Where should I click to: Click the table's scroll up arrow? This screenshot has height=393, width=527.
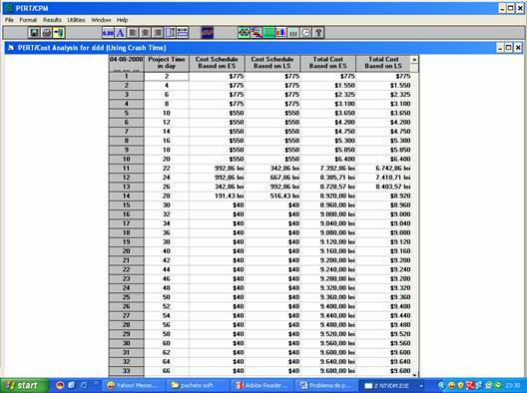pyautogui.click(x=414, y=60)
